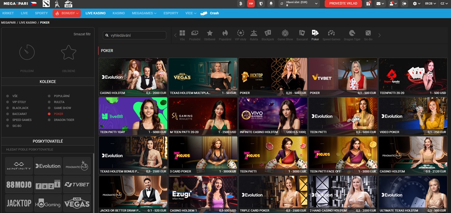The image size is (451, 213).
Task: Select the Oblíbené star category icon
Action: 210,35
